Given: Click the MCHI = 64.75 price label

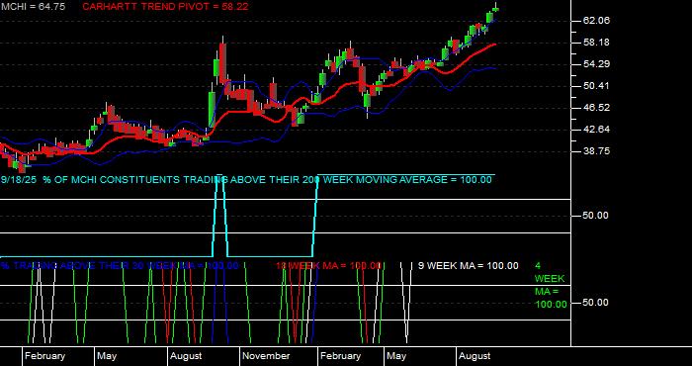Looking at the screenshot, I should pyautogui.click(x=33, y=7).
